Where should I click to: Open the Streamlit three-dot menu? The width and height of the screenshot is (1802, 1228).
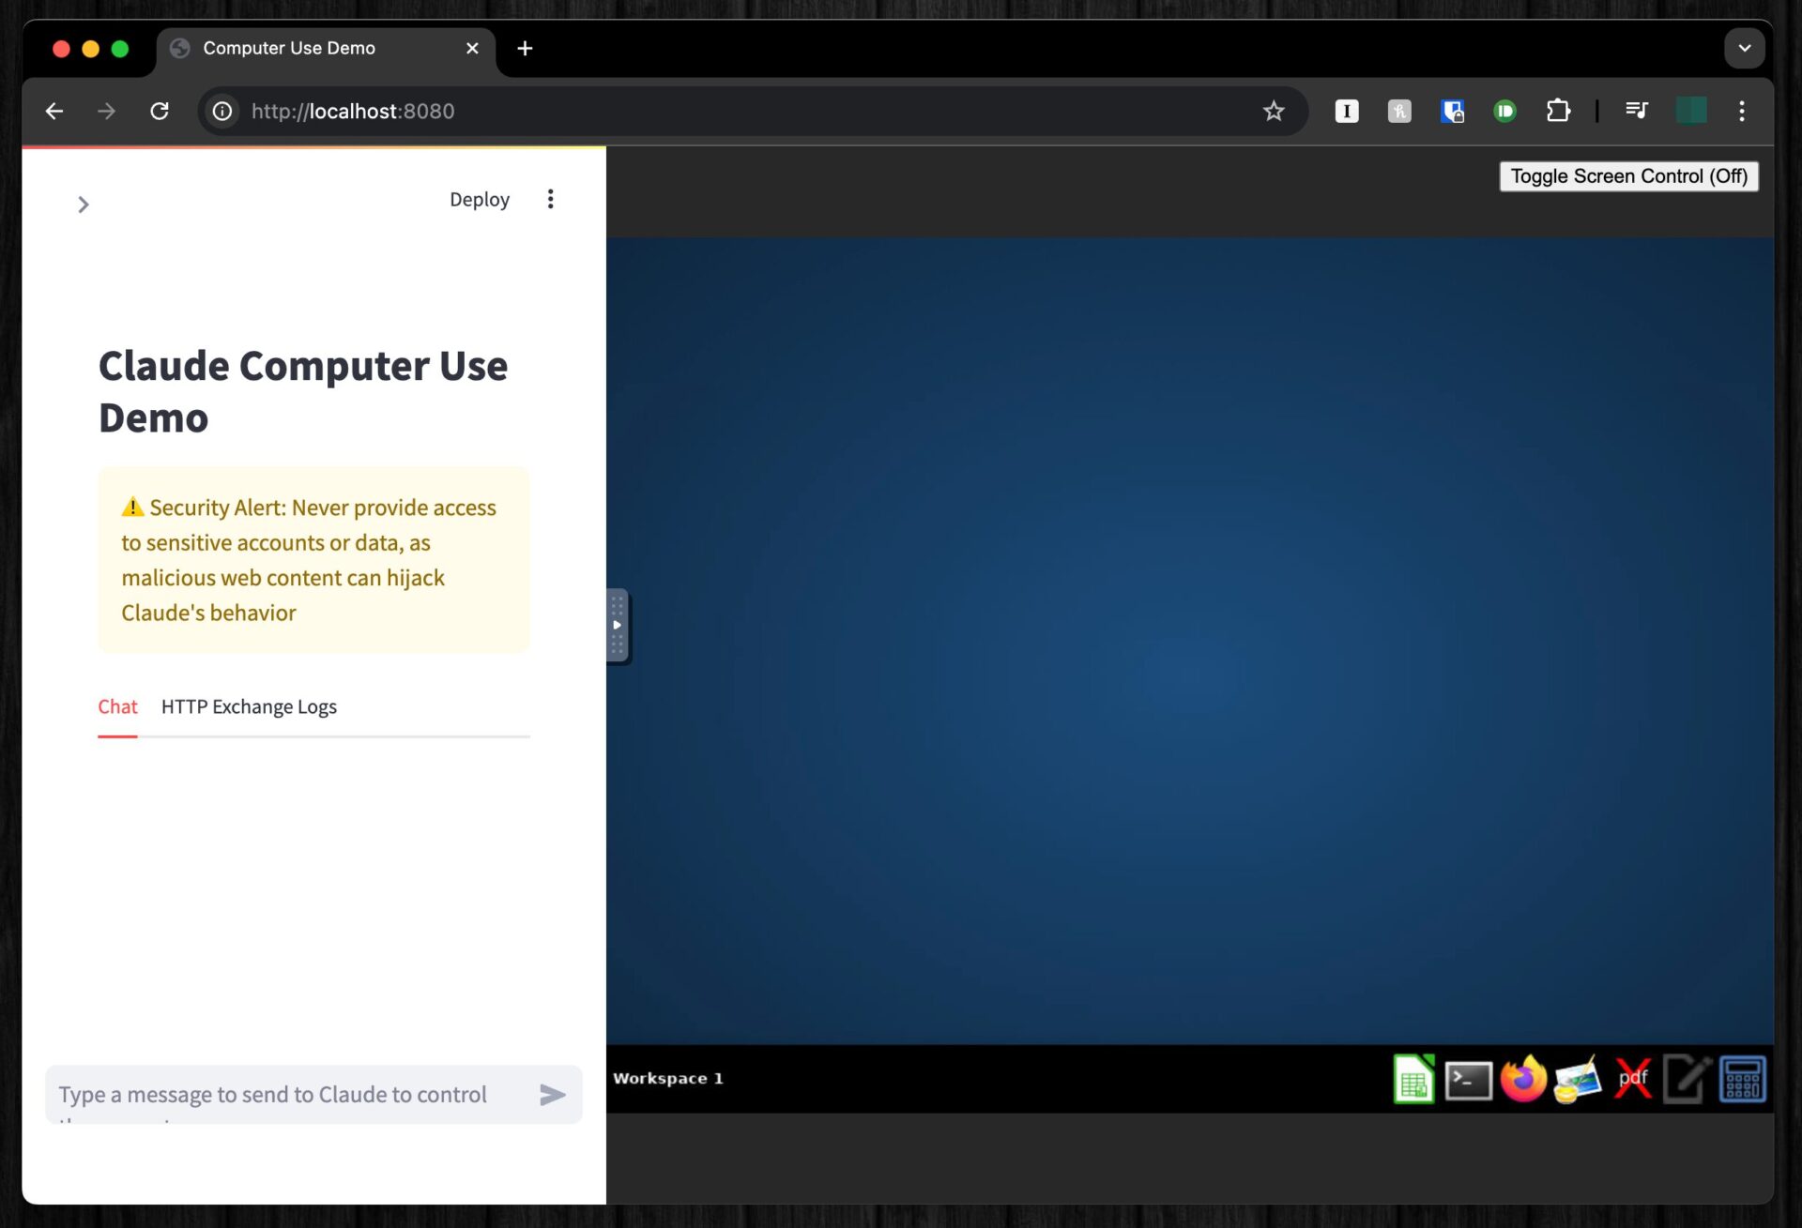coord(551,199)
